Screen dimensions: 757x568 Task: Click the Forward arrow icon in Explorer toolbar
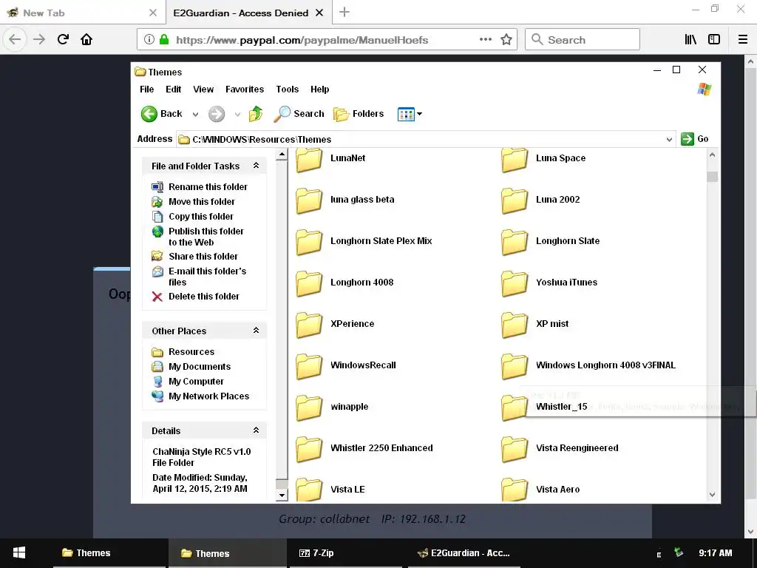pyautogui.click(x=217, y=114)
